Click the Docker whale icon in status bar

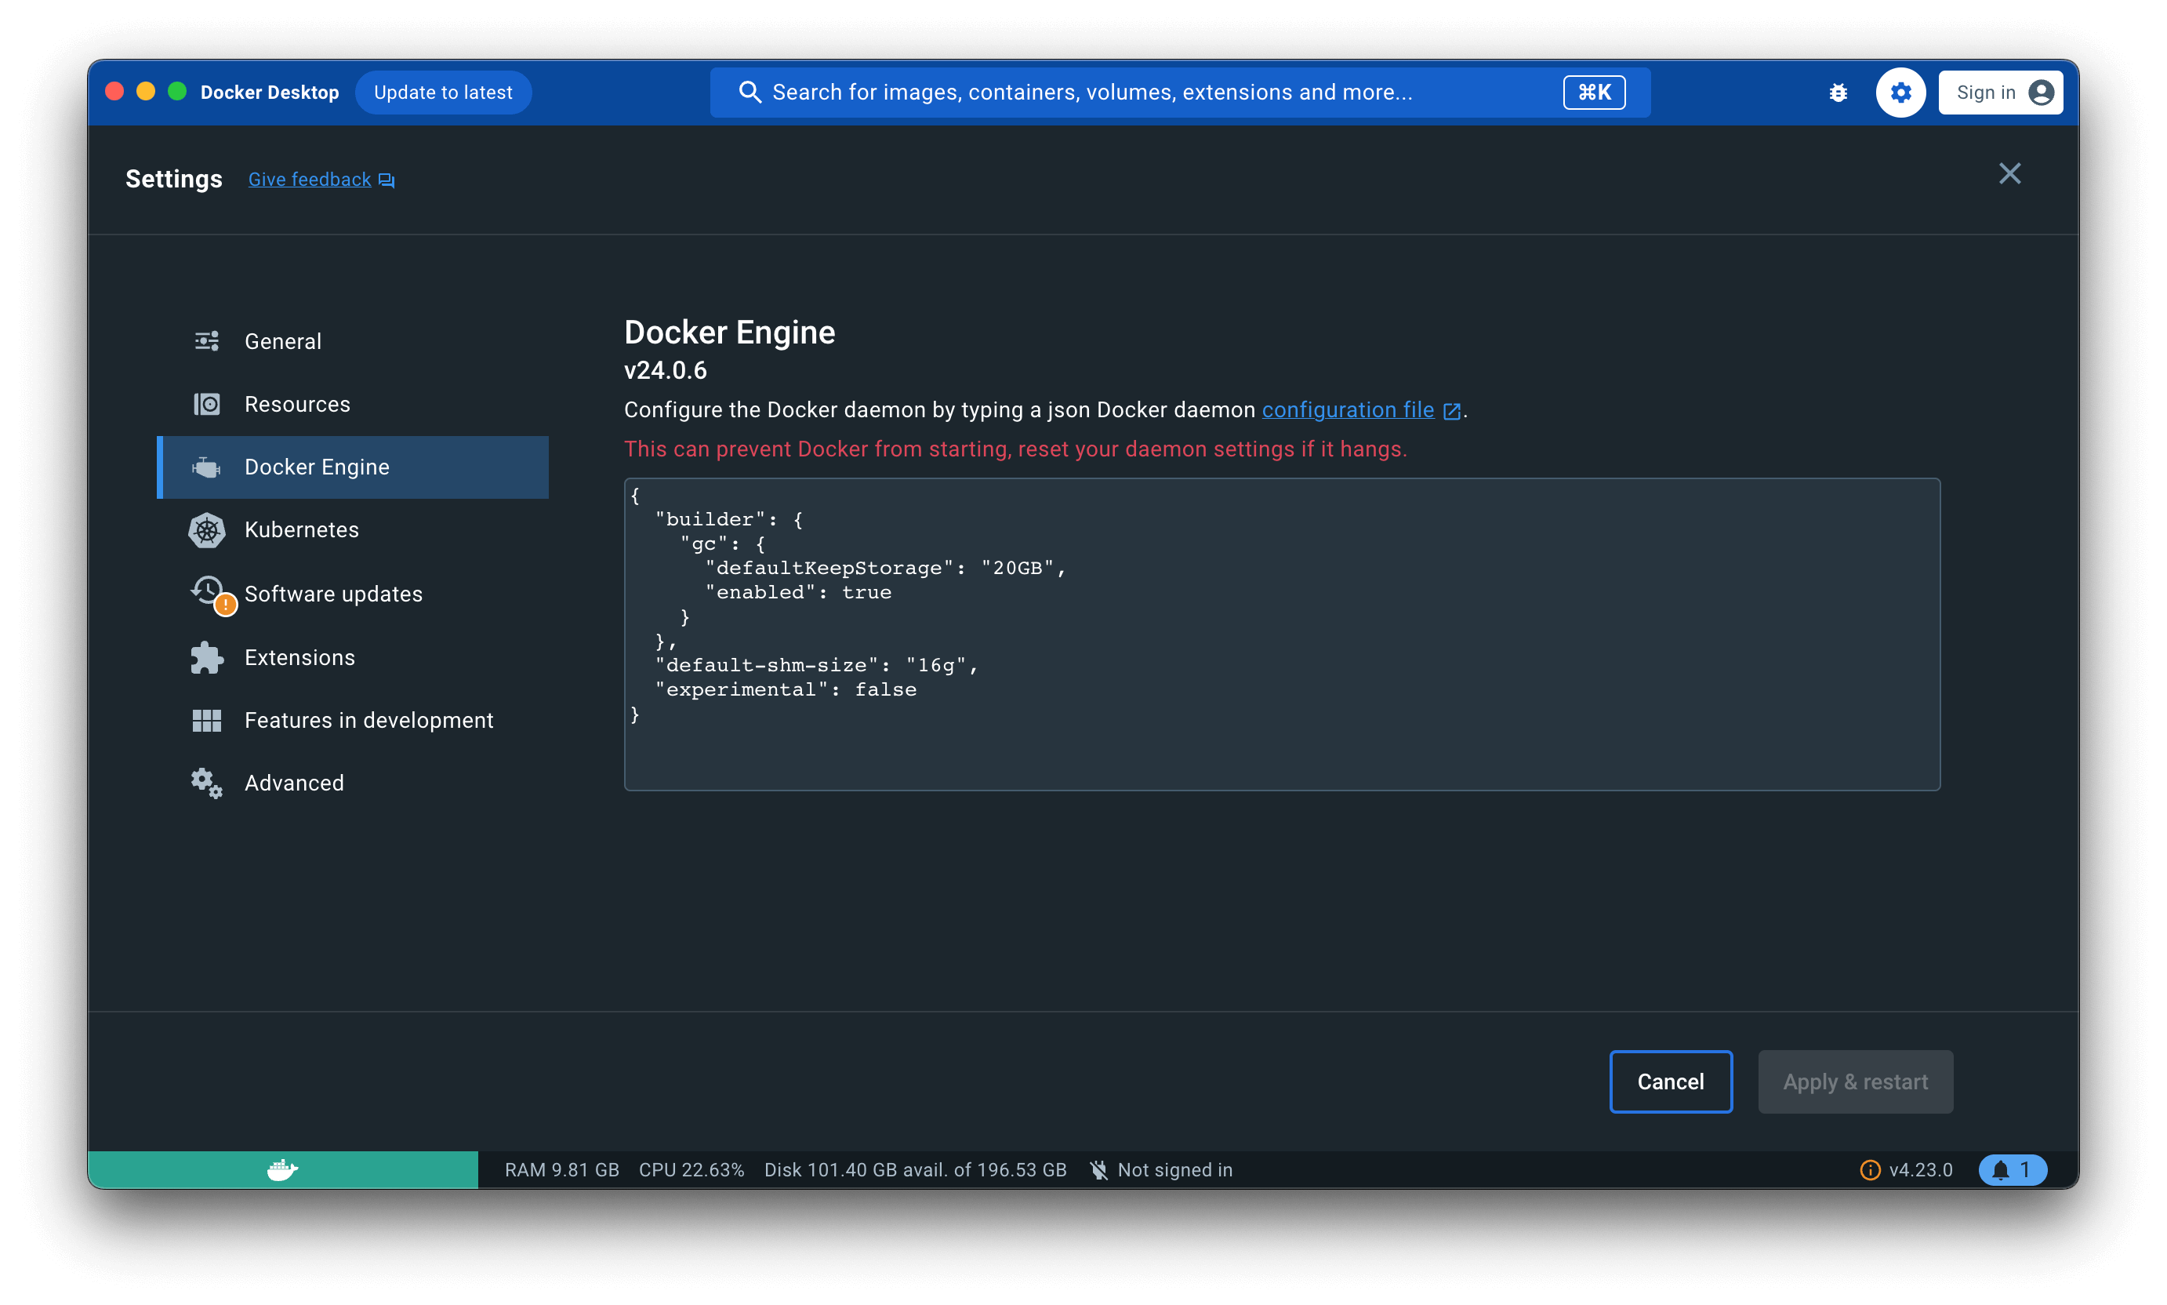(x=282, y=1169)
